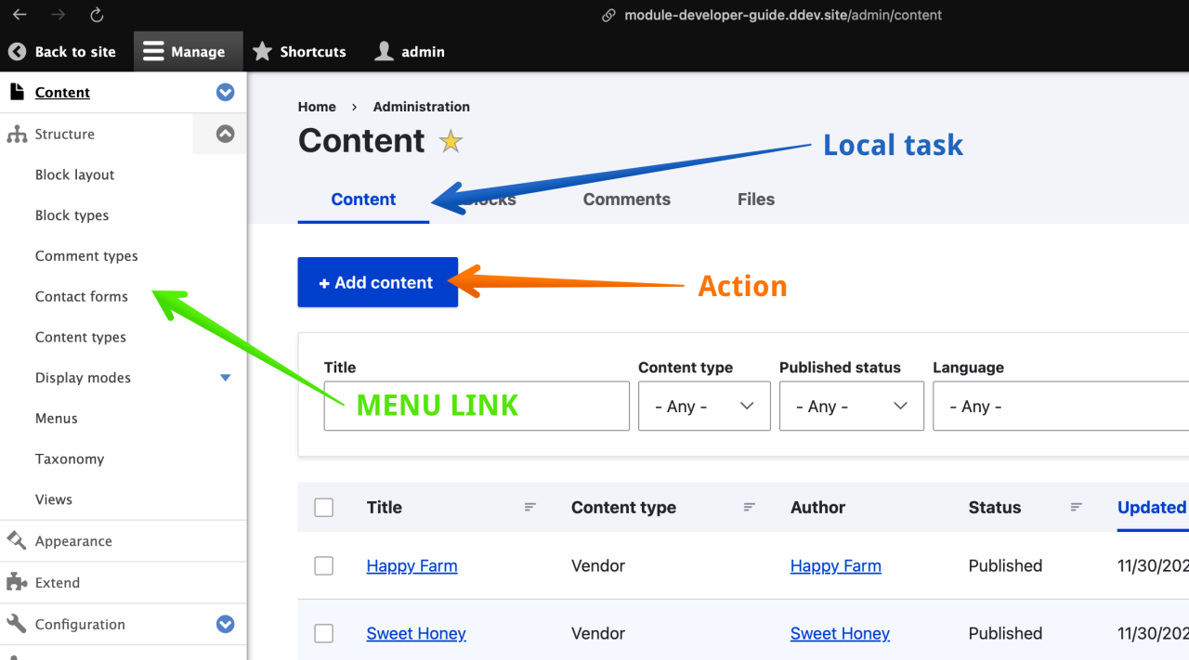This screenshot has width=1189, height=660.
Task: Open the Happy Farm content link
Action: [x=412, y=565]
